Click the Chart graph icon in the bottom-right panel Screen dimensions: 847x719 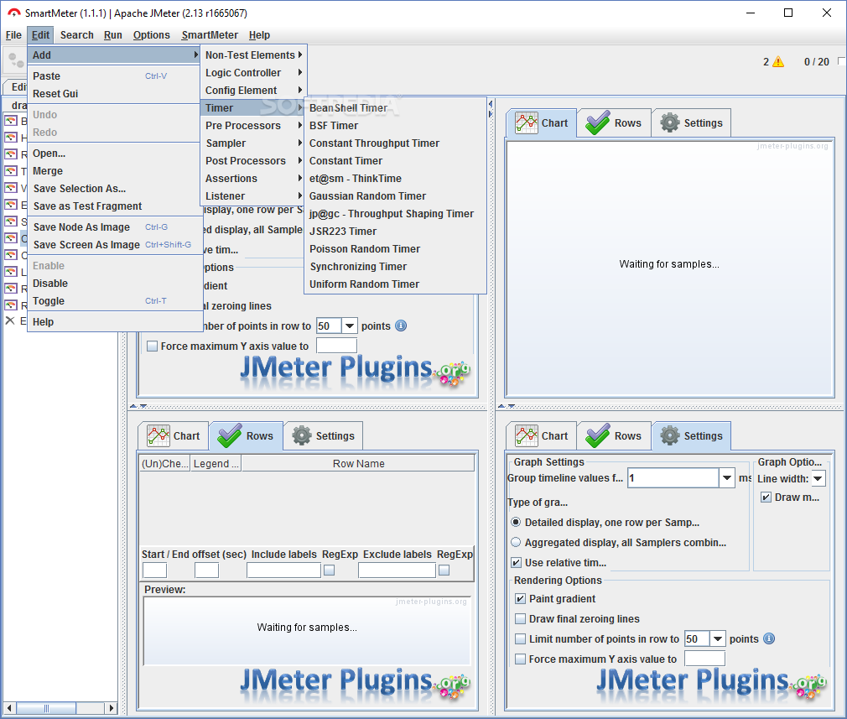526,435
